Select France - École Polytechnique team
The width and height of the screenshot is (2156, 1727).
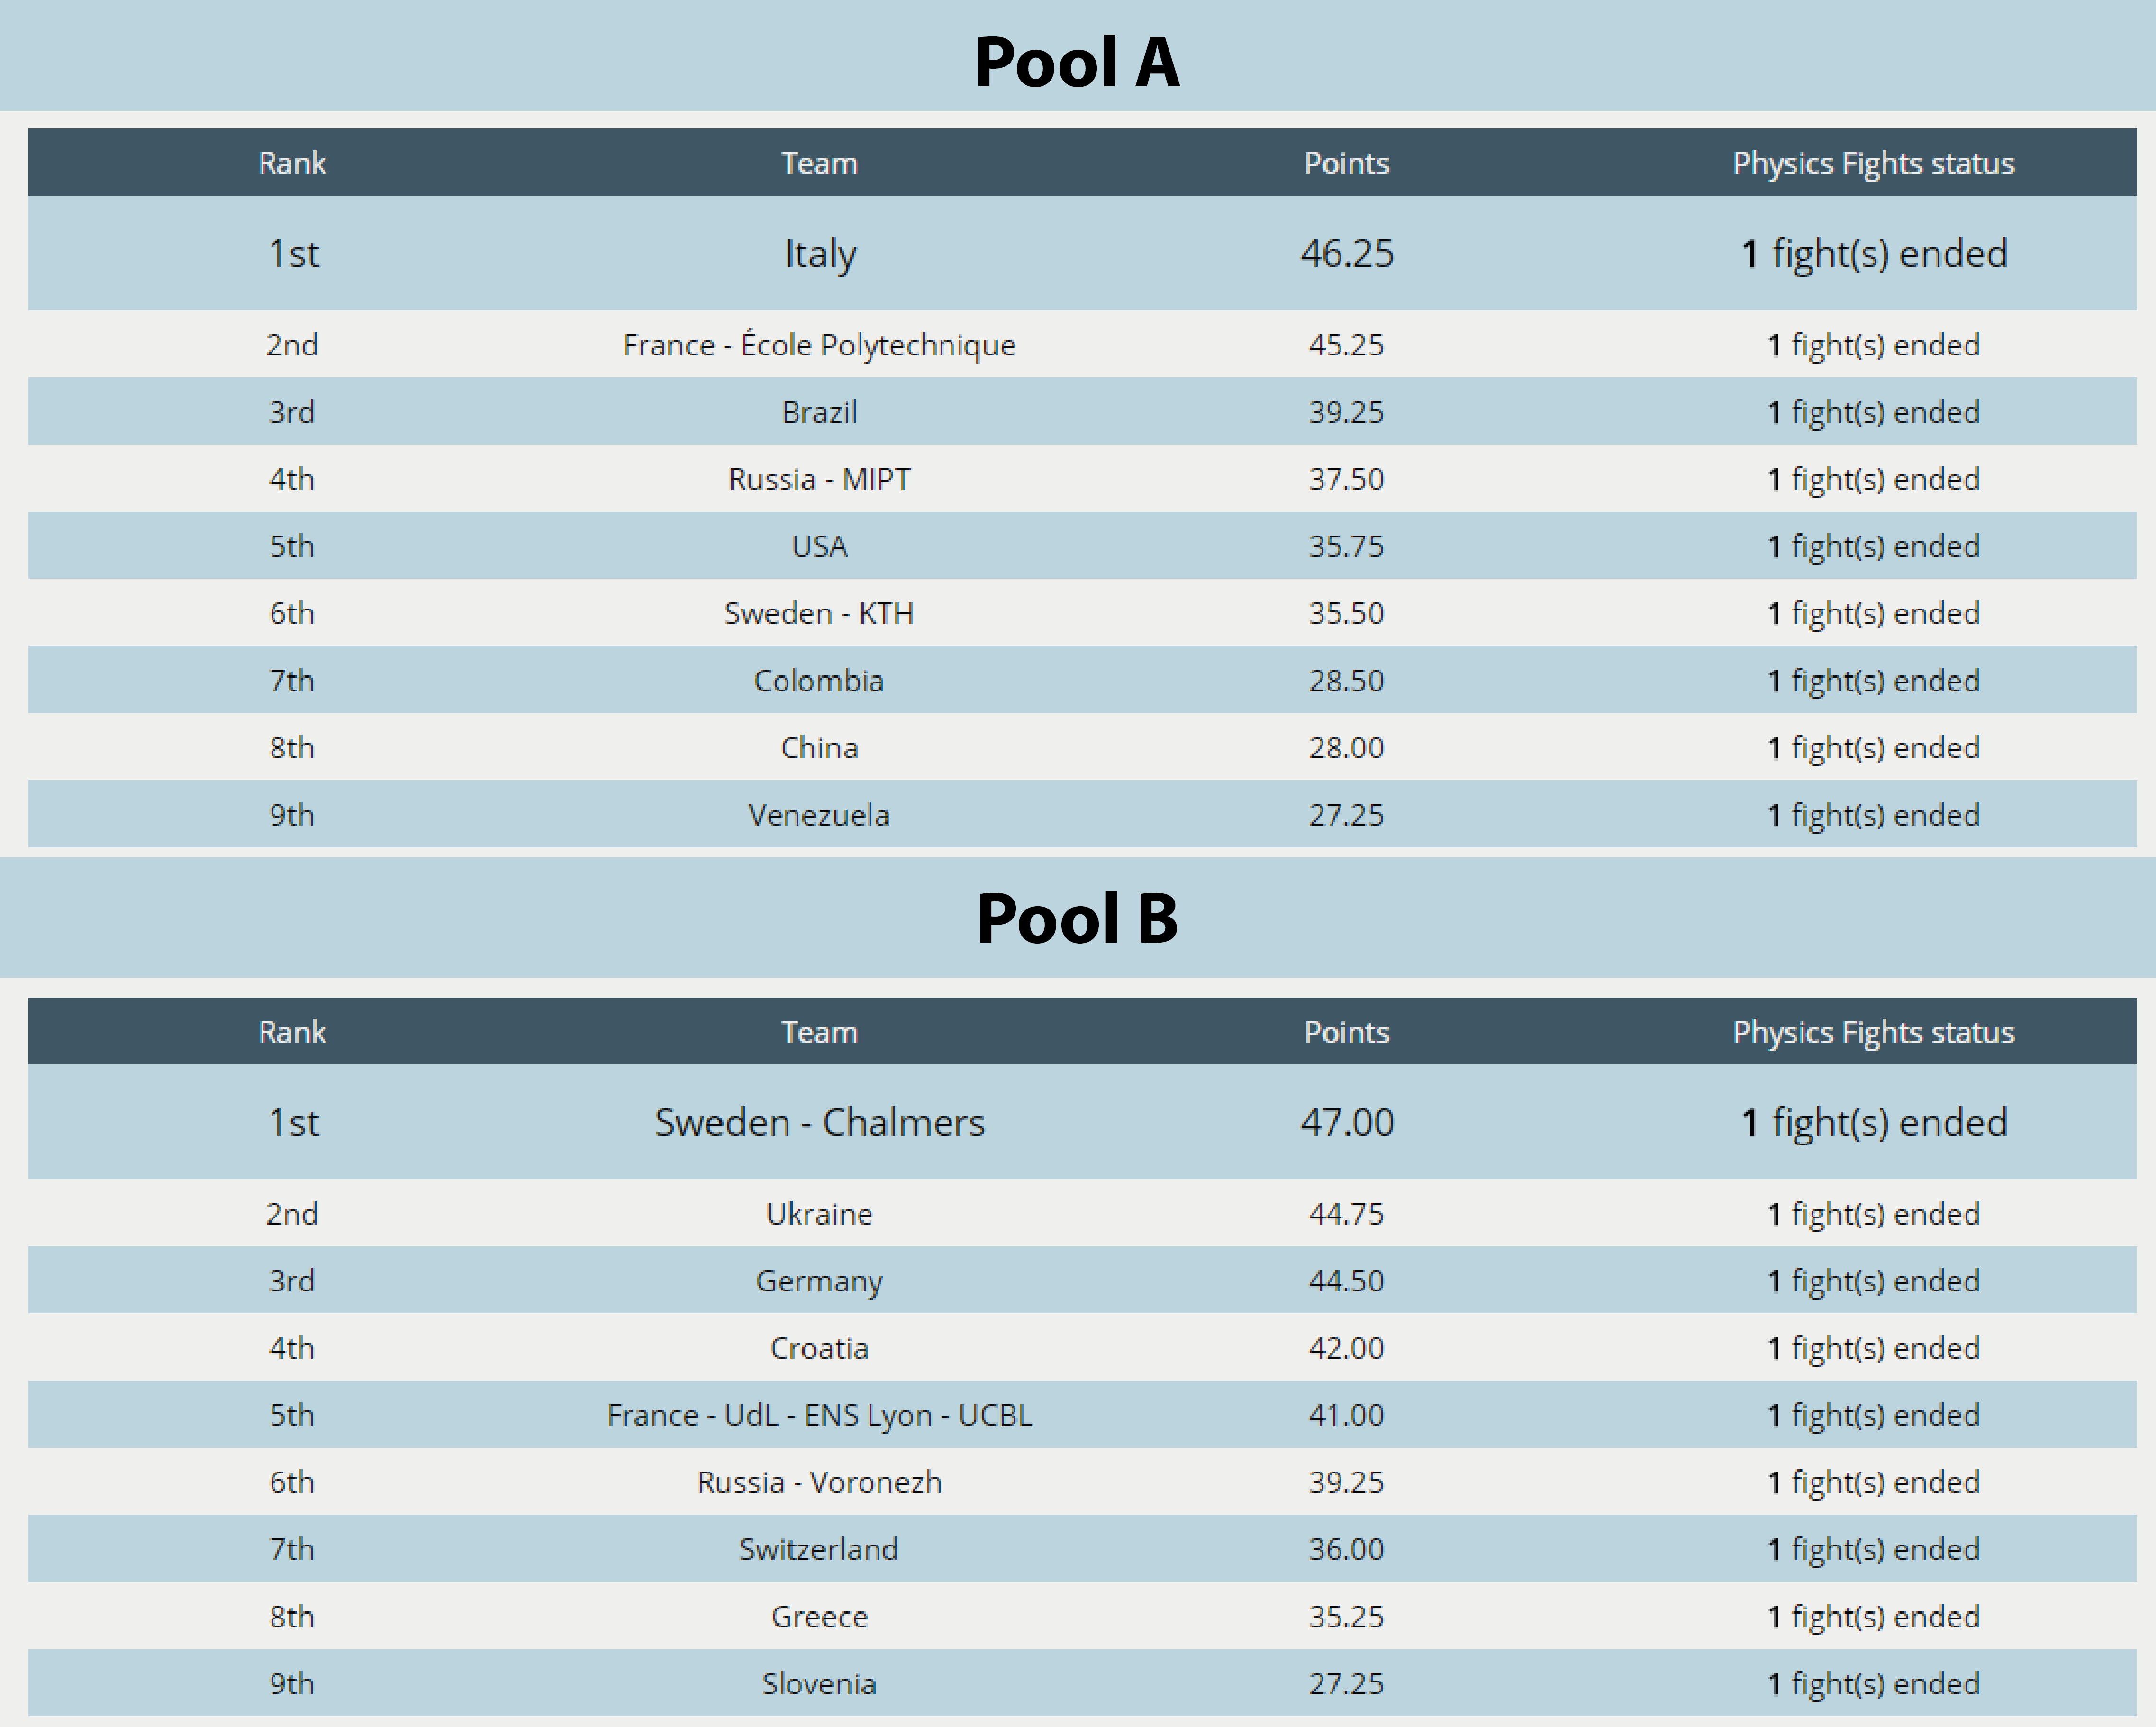click(x=819, y=345)
